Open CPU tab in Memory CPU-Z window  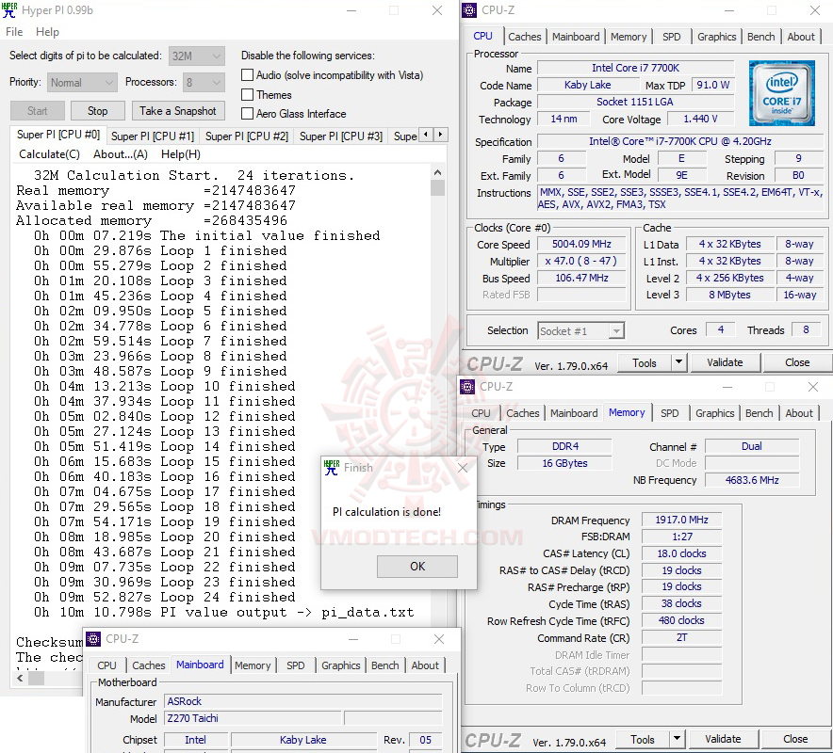pos(481,413)
